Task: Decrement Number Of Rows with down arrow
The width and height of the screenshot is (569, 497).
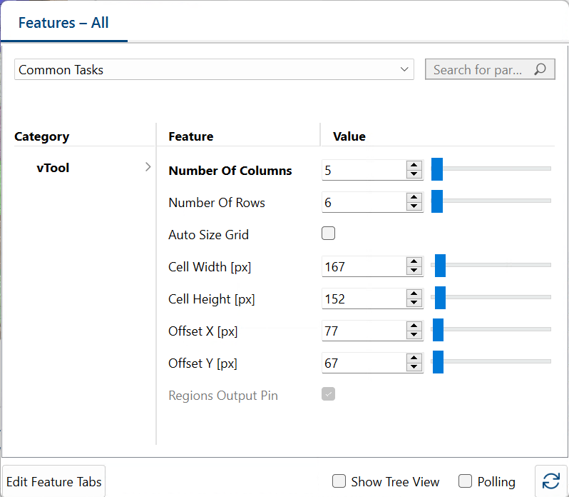Action: [x=414, y=206]
